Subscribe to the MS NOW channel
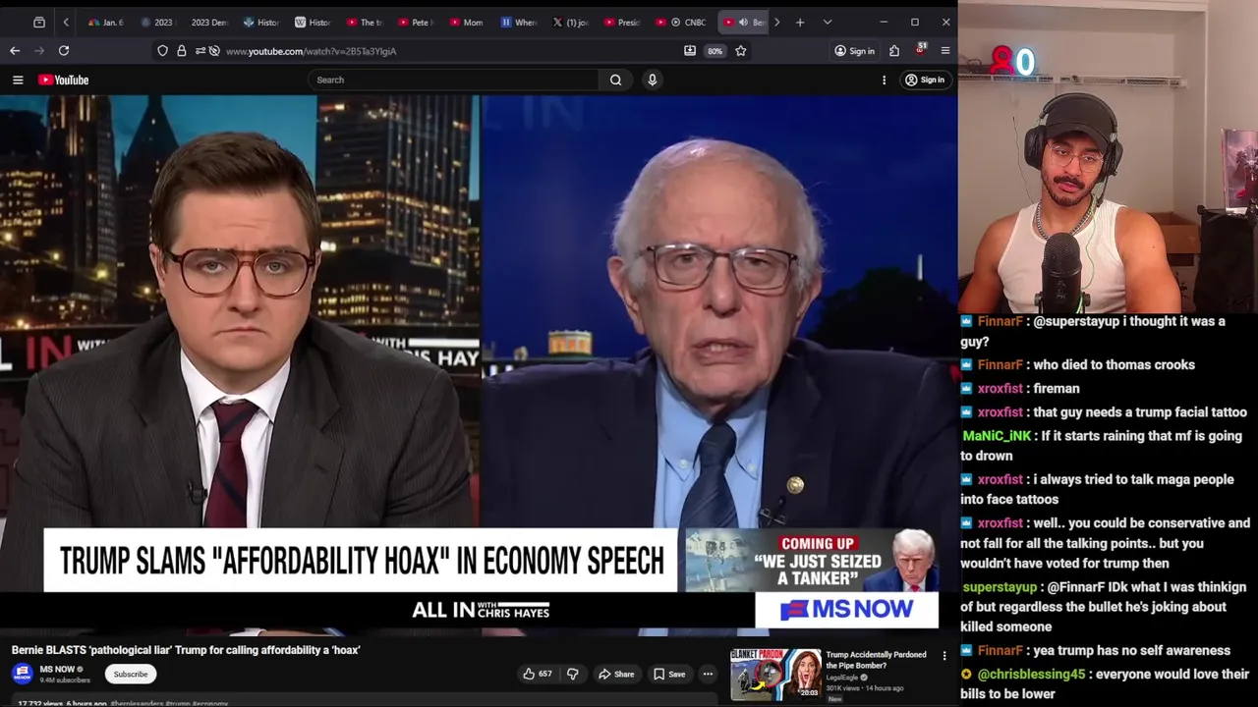This screenshot has width=1258, height=707. [x=130, y=674]
